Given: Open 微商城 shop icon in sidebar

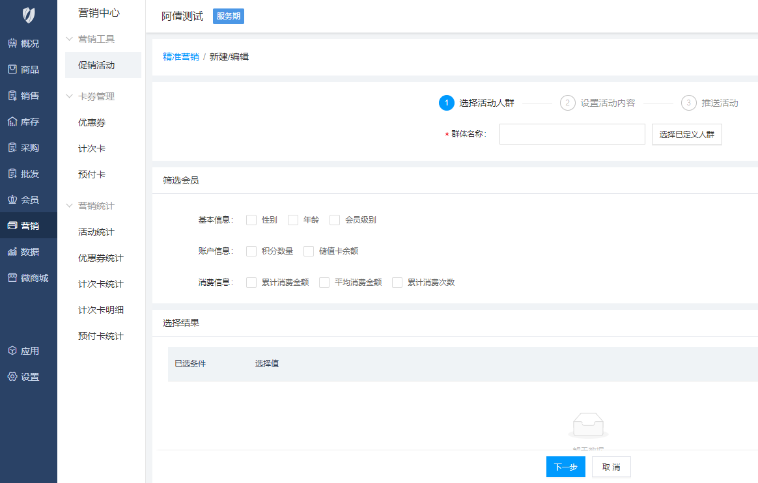Looking at the screenshot, I should click(x=12, y=278).
